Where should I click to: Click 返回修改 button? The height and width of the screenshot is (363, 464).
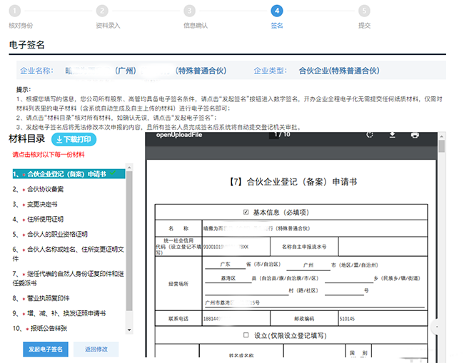[x=96, y=349]
